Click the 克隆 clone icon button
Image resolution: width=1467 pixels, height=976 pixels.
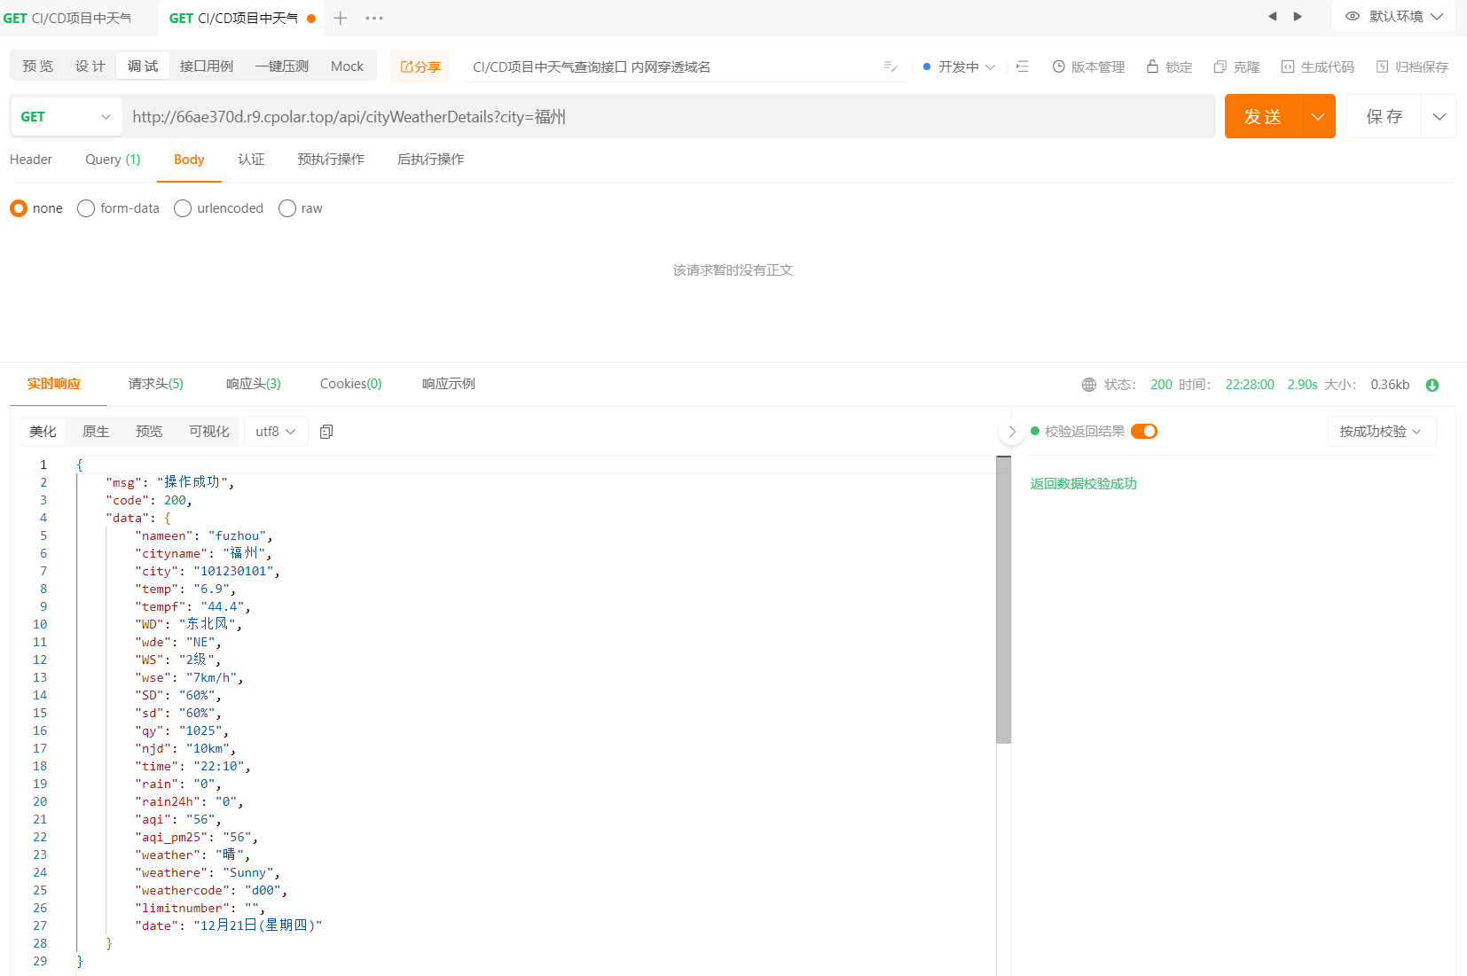[x=1237, y=66]
